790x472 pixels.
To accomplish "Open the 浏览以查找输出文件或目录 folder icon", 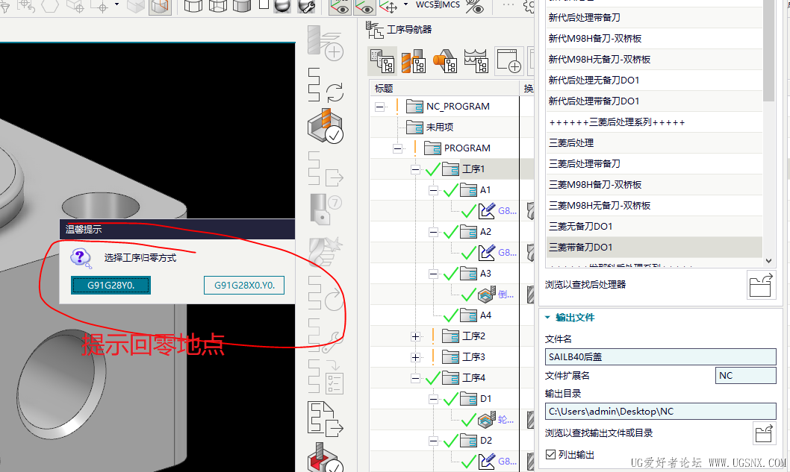I will click(762, 433).
